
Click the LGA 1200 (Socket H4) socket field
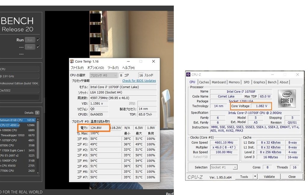coord(123,92)
